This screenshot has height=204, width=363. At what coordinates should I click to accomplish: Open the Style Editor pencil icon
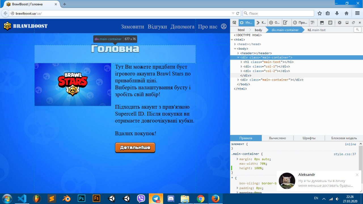pos(286,23)
